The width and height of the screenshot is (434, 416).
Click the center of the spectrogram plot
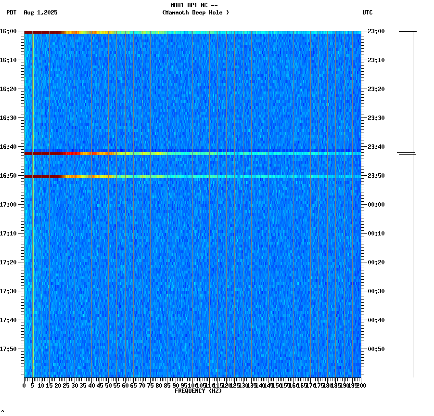click(192, 205)
